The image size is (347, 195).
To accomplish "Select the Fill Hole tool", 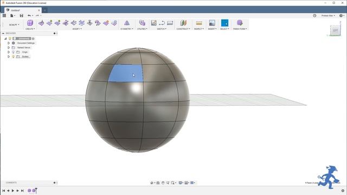I will (89, 23).
